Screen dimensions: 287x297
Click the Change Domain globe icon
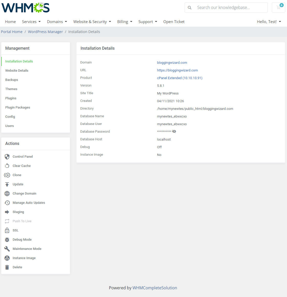pos(7,194)
